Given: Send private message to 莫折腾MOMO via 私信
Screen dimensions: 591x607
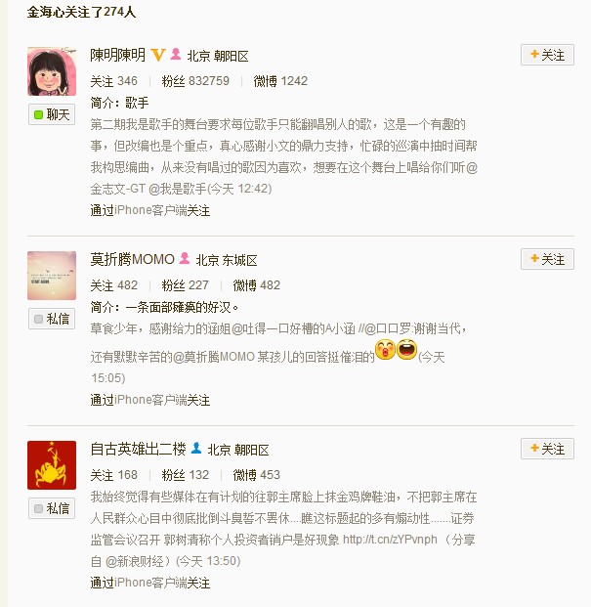Looking at the screenshot, I should [52, 319].
